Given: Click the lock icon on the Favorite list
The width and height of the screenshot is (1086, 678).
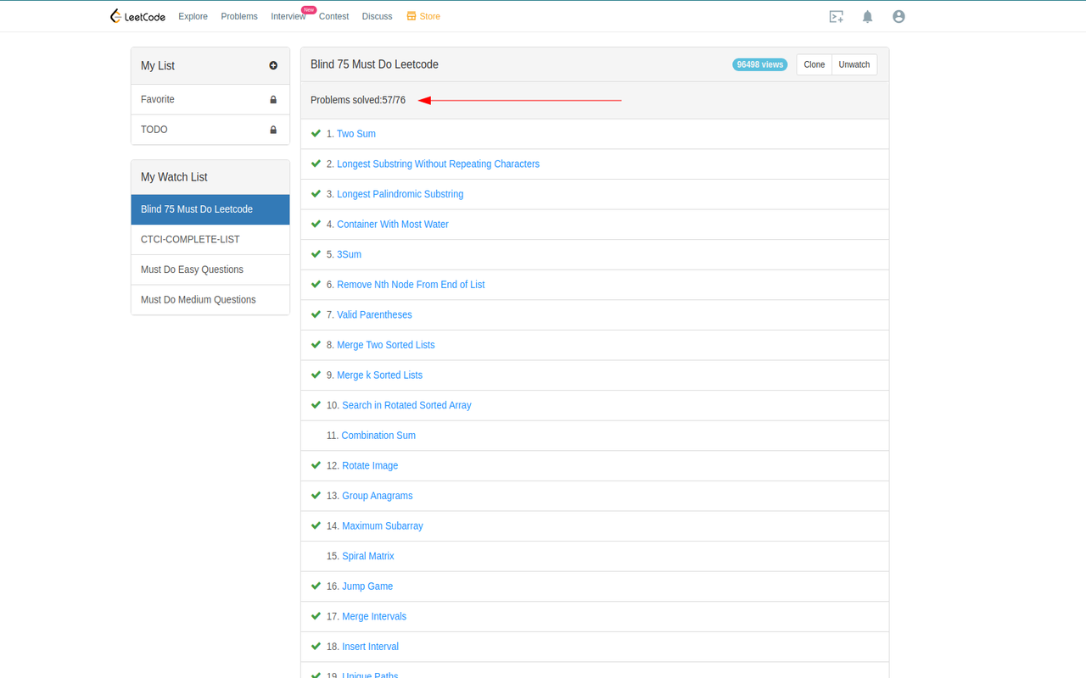Looking at the screenshot, I should pos(272,99).
